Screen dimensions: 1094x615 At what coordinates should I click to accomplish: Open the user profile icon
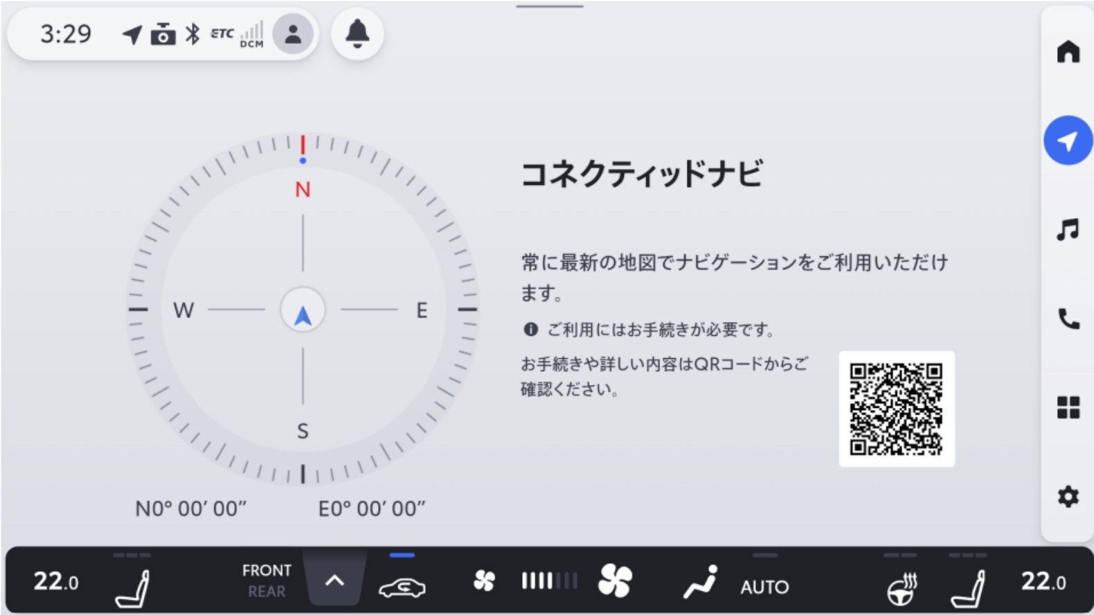coord(293,33)
